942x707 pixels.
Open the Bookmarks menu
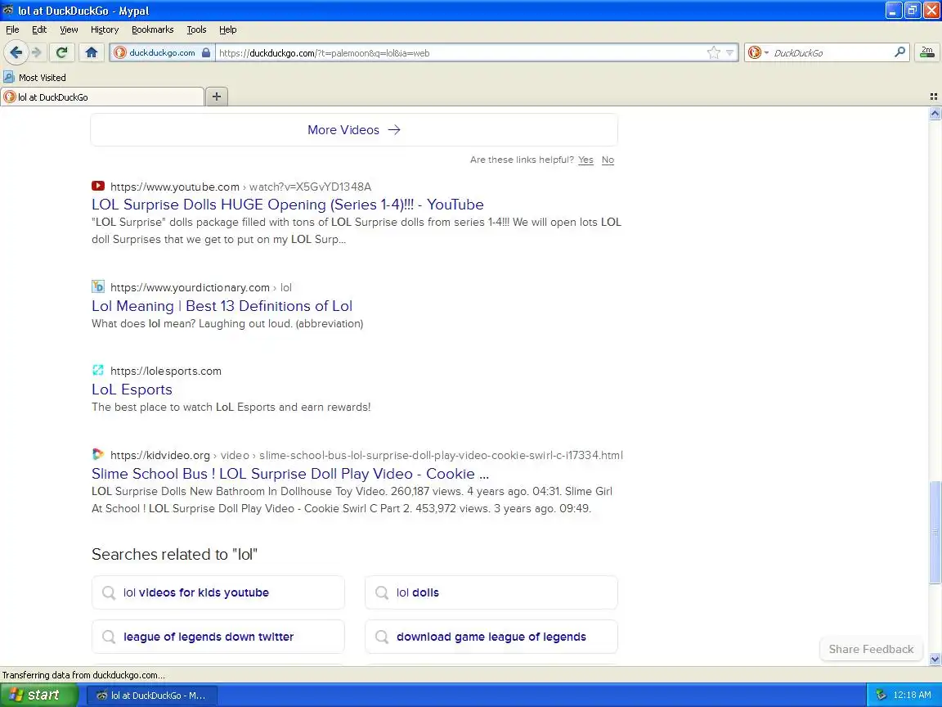[153, 29]
